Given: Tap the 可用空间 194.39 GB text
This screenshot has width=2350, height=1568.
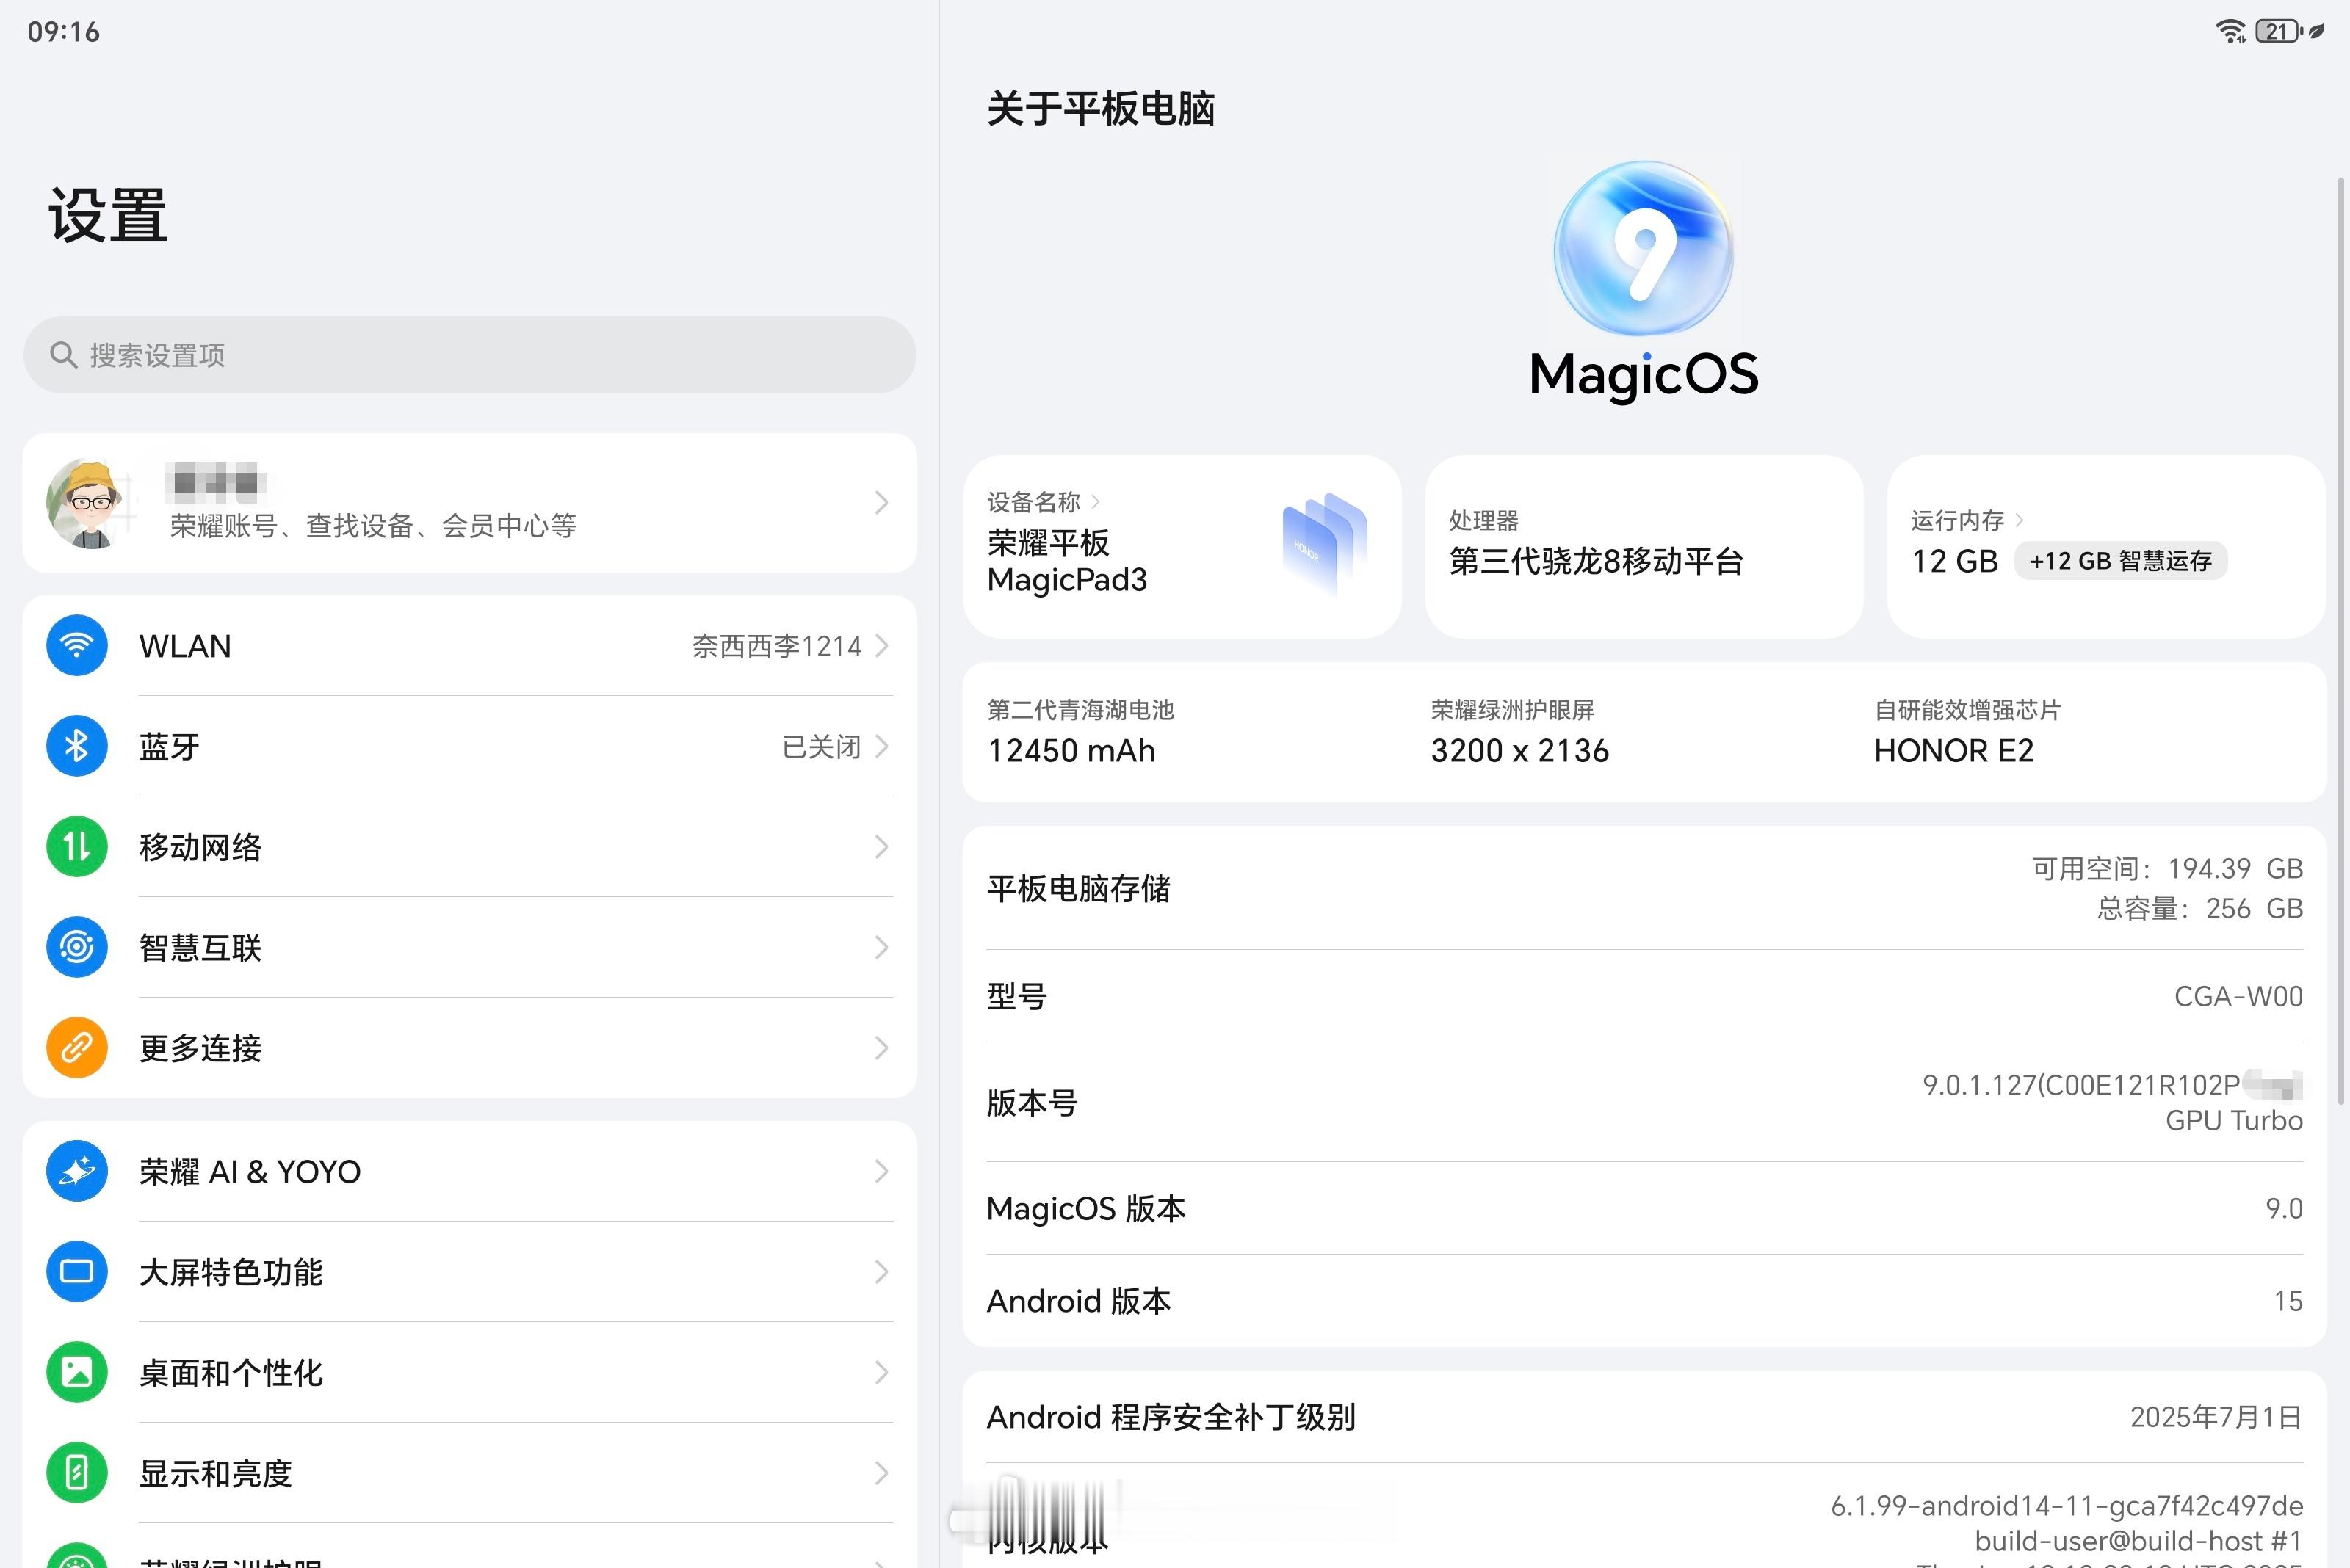Looking at the screenshot, I should pos(2167,868).
